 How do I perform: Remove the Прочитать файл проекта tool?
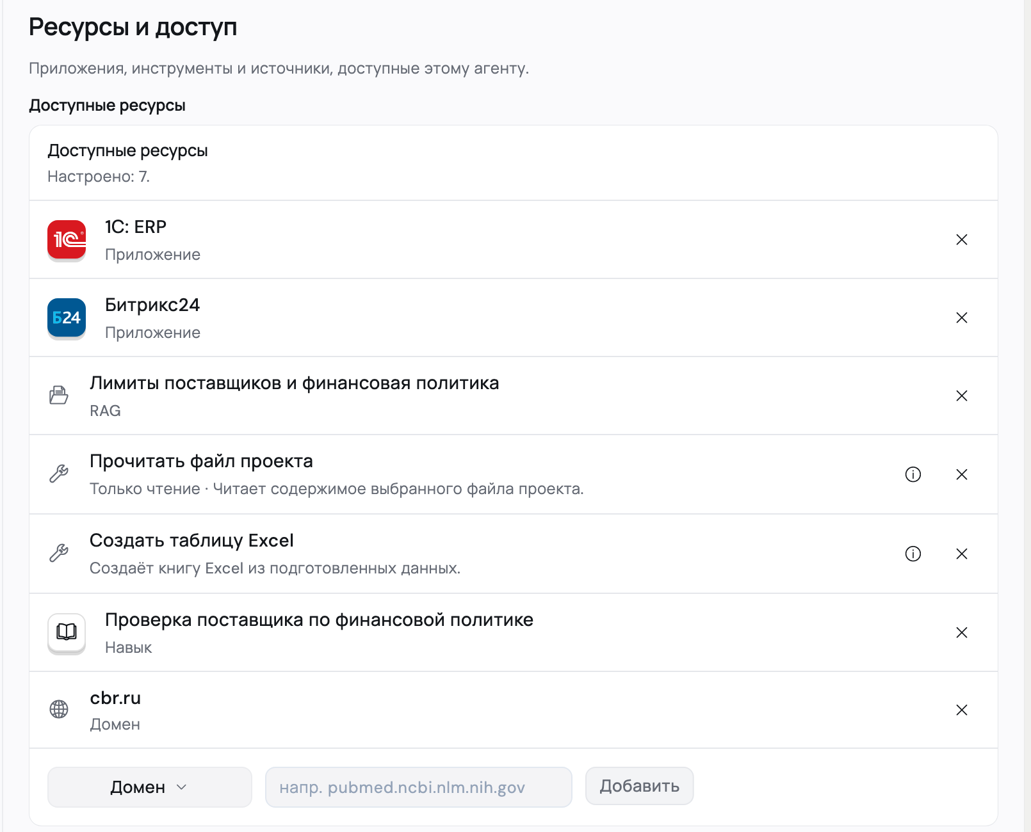point(962,474)
